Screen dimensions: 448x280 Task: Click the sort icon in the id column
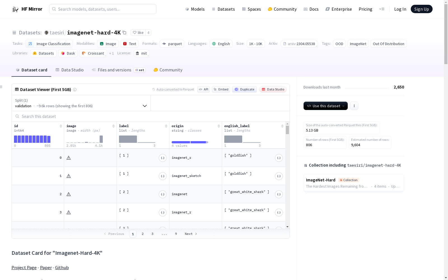click(x=61, y=126)
